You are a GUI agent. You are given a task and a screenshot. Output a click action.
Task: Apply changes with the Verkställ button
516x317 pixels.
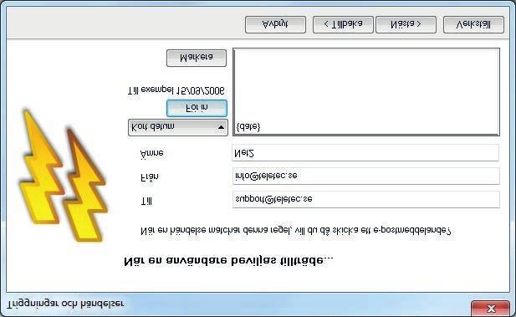coord(473,24)
